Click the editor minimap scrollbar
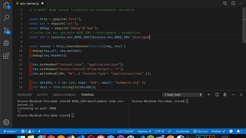Viewport: 246px width, 138px height. [244, 25]
